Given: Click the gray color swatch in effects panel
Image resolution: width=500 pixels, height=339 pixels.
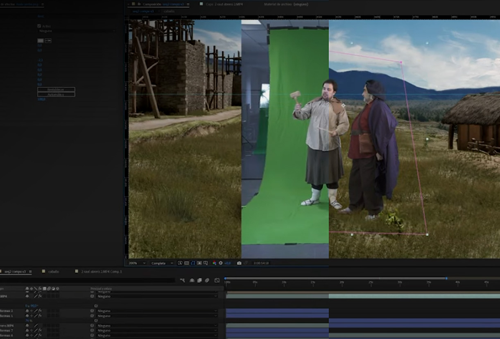Looking at the screenshot, I should coord(40,41).
